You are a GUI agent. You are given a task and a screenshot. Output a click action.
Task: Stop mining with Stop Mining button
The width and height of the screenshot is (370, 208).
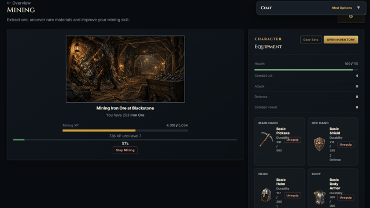pos(125,150)
